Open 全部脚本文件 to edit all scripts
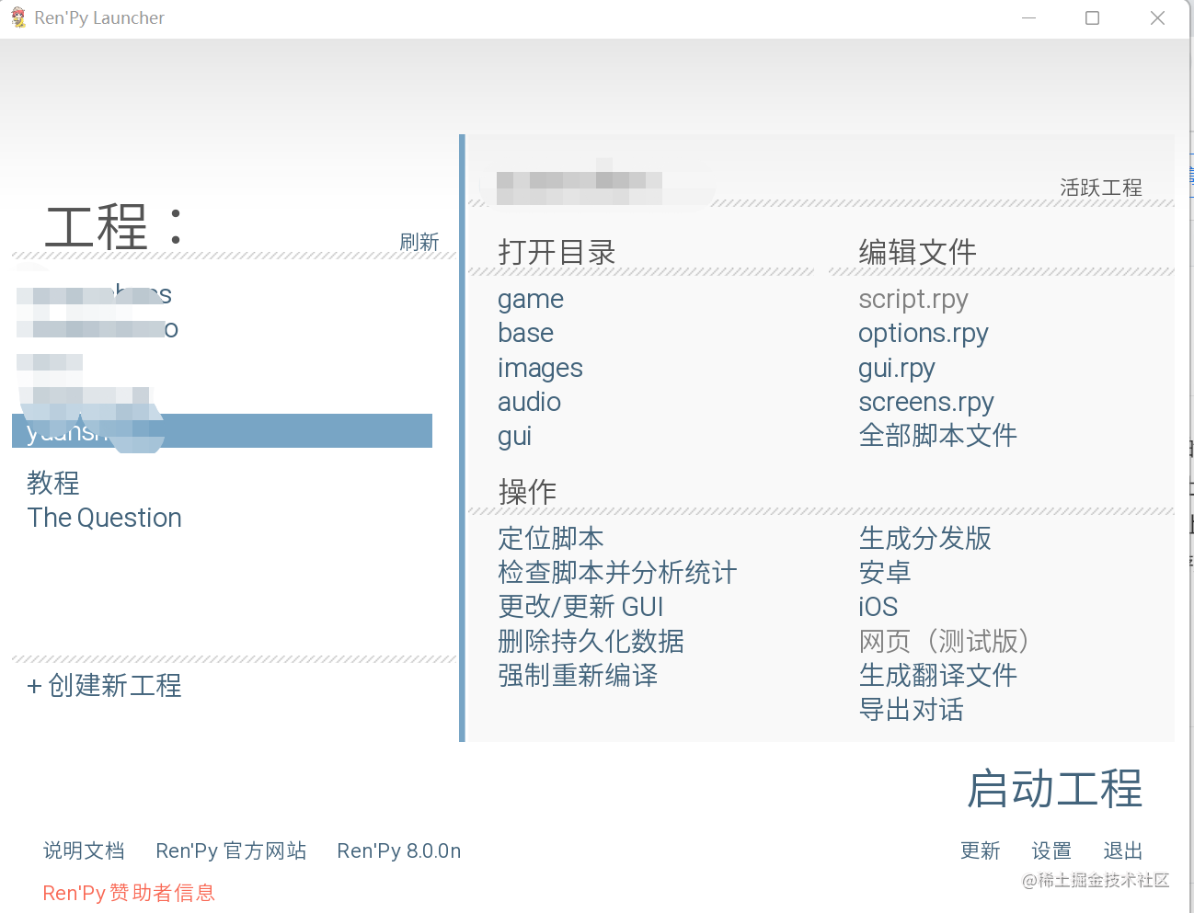The height and width of the screenshot is (913, 1194). coord(937,436)
